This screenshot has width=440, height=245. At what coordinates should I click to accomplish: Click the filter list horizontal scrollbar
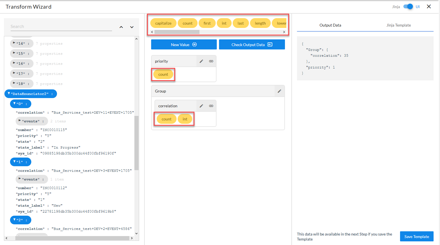[177, 32]
